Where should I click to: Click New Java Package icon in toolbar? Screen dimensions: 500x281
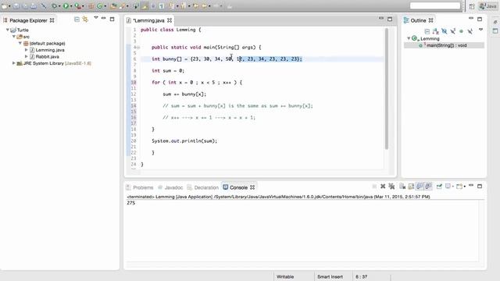tap(91, 6)
